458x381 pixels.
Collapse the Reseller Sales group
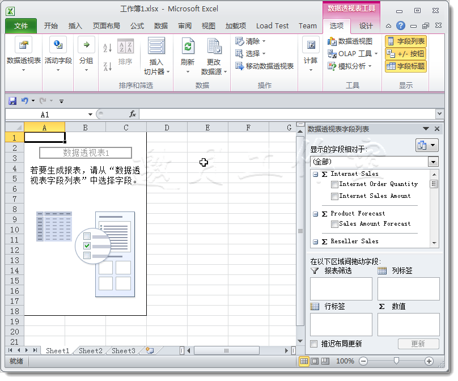click(x=316, y=242)
